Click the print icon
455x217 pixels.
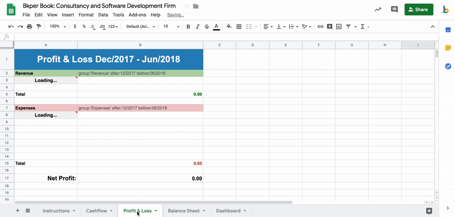pos(30,27)
